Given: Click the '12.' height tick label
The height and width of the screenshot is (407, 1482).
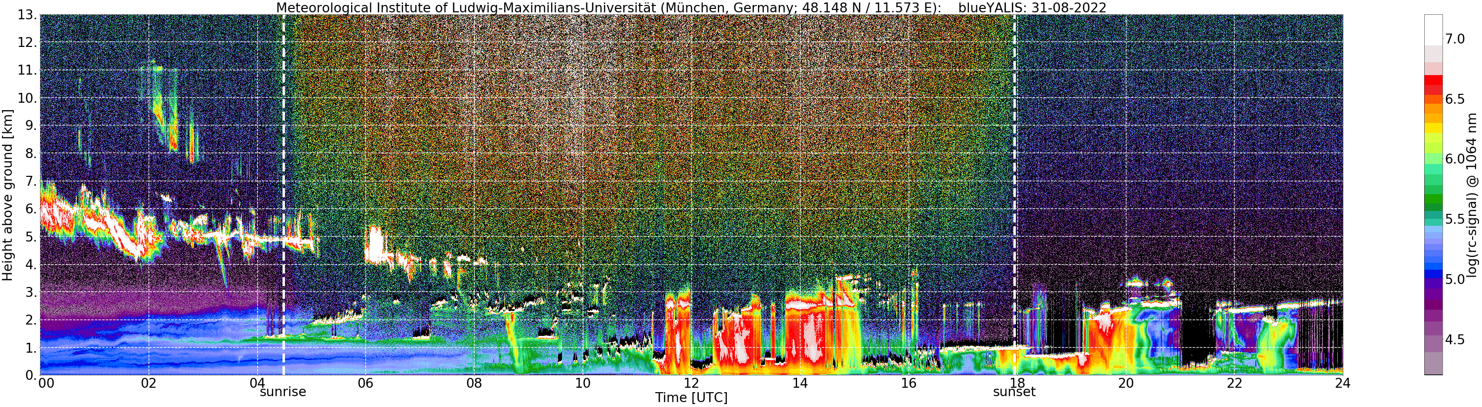Looking at the screenshot, I should [28, 42].
